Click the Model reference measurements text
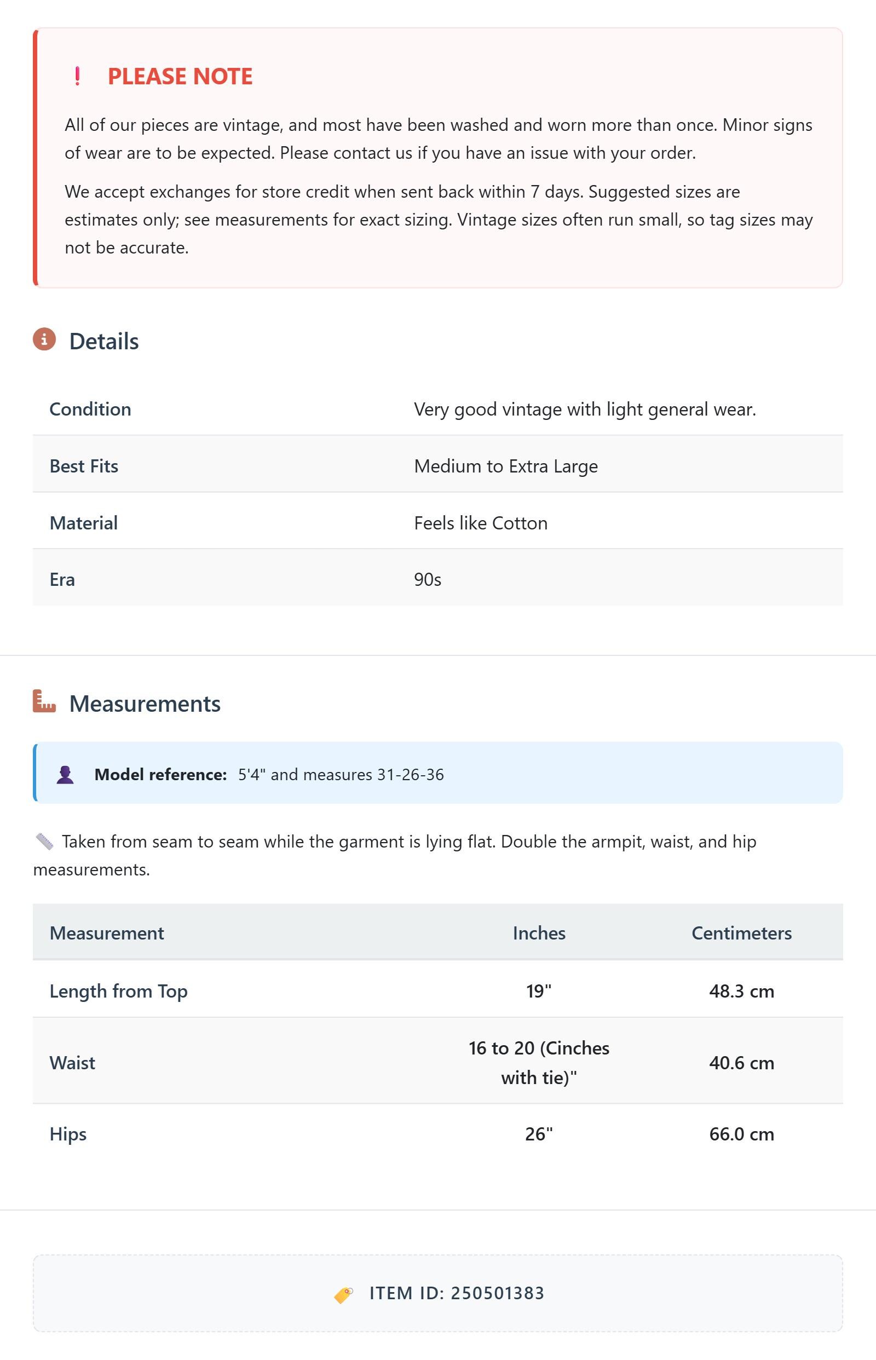The width and height of the screenshot is (876, 1360). tap(341, 775)
